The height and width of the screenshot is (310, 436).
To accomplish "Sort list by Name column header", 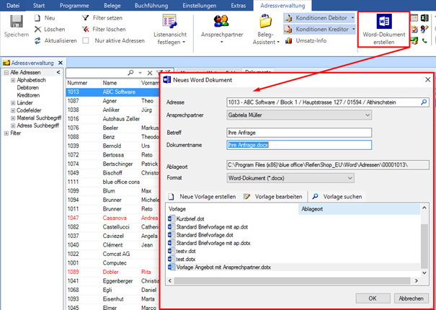I will 120,83.
